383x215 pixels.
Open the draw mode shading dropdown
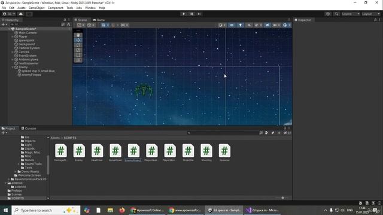(222, 25)
